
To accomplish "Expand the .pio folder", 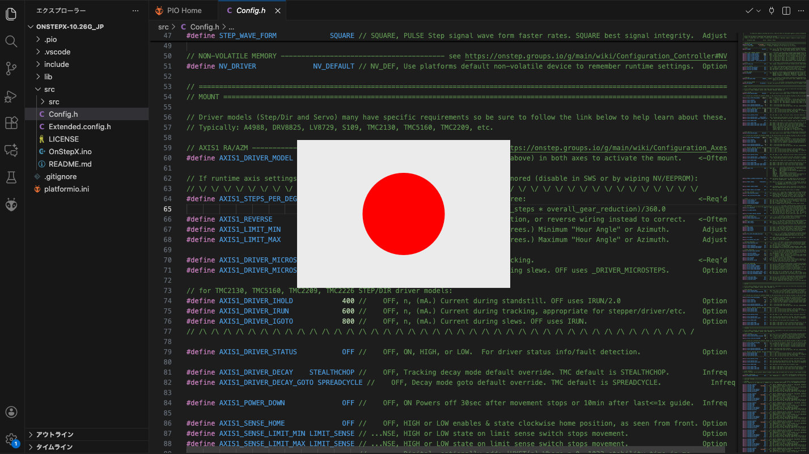I will [x=50, y=40].
